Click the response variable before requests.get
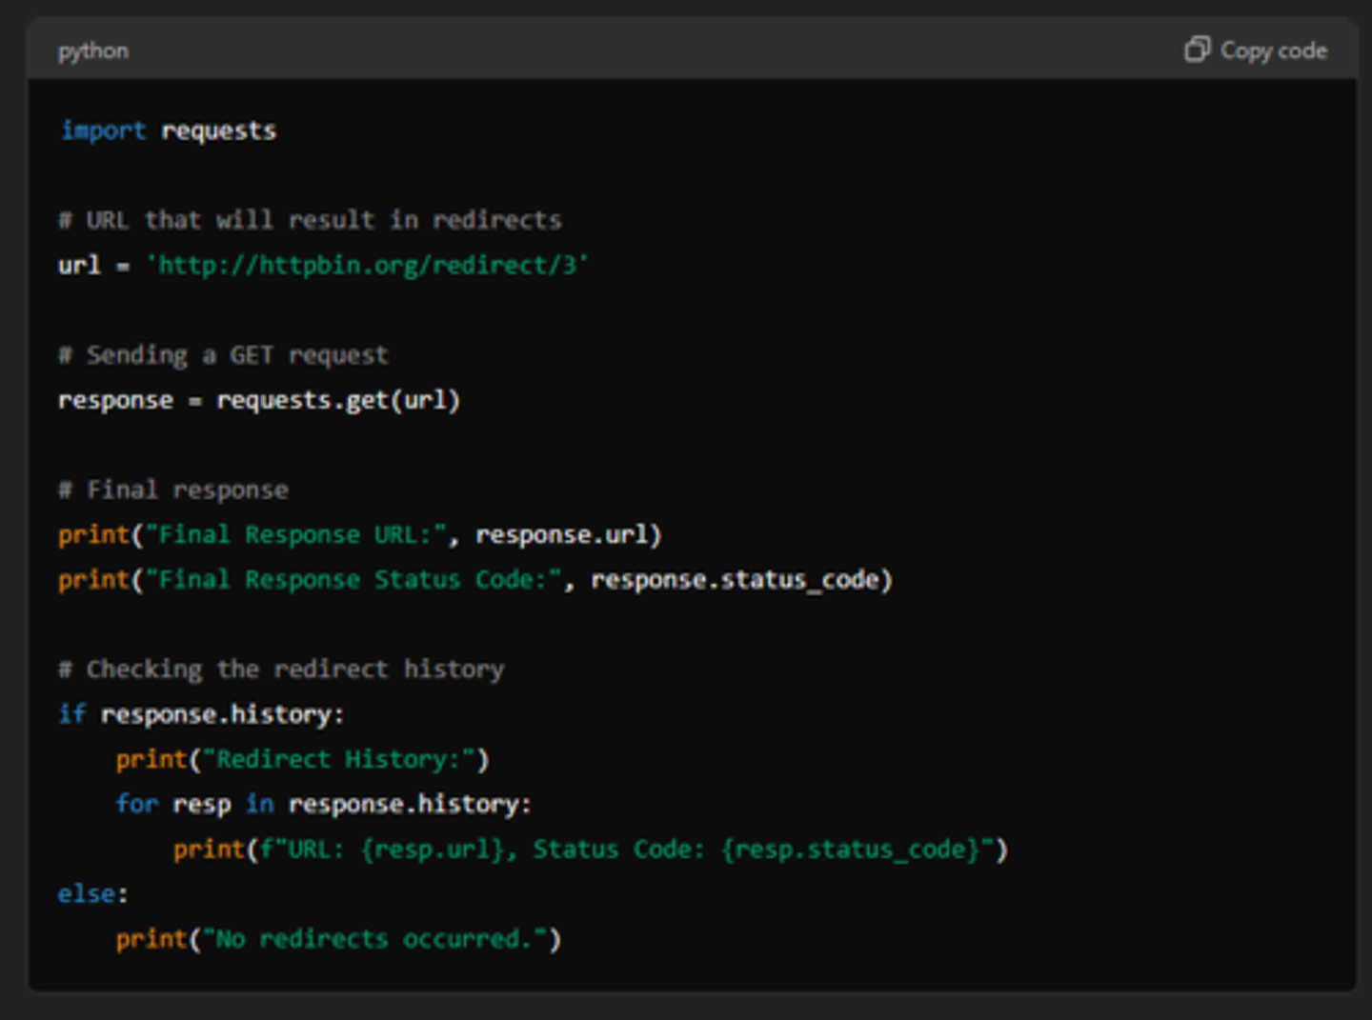This screenshot has width=1372, height=1020. pos(115,400)
